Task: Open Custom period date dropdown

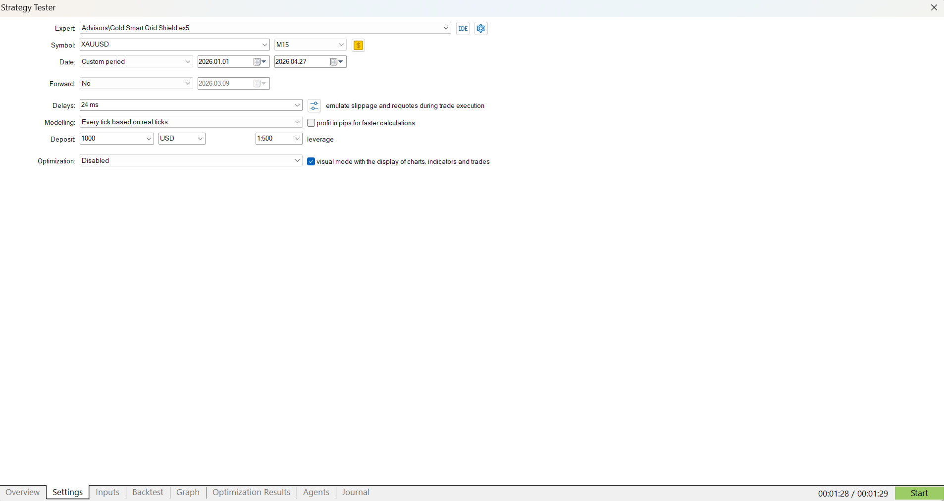Action: click(136, 62)
